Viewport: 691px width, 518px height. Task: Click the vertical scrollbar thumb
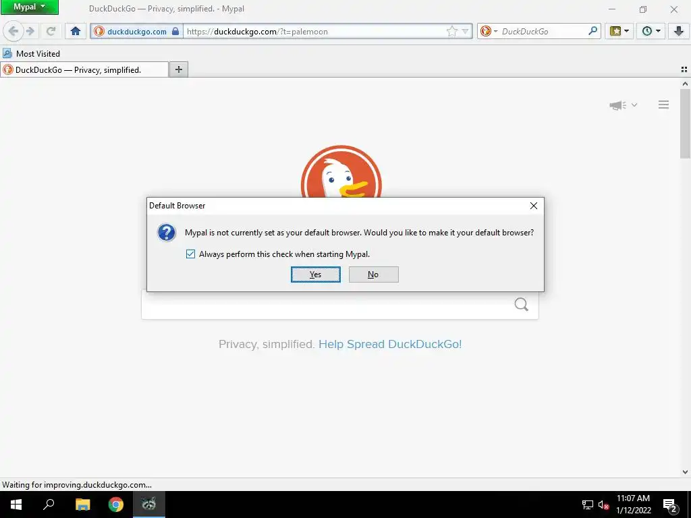click(x=685, y=123)
